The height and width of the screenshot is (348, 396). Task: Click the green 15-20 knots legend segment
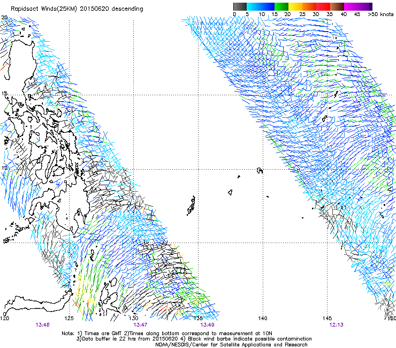(x=281, y=6)
